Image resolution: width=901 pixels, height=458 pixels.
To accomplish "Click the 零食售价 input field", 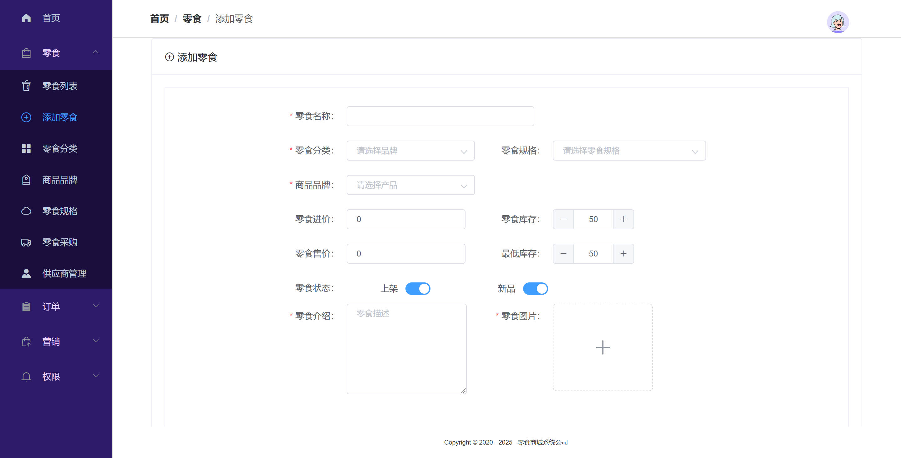I will tap(406, 254).
